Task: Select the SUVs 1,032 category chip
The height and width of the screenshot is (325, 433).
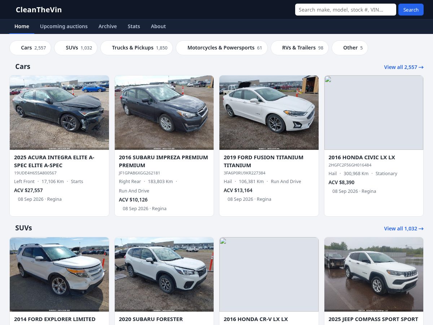Action: [x=76, y=48]
